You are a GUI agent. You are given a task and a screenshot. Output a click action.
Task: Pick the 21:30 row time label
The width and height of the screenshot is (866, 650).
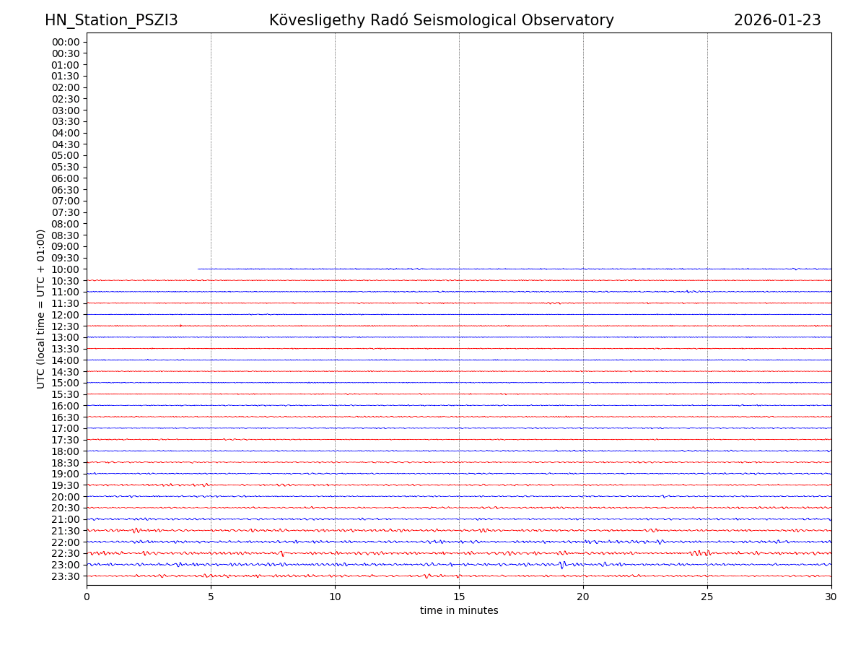coord(65,531)
